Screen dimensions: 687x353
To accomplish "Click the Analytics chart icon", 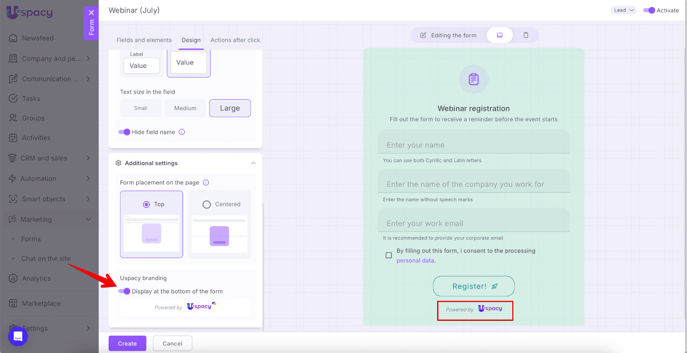I will (x=13, y=278).
